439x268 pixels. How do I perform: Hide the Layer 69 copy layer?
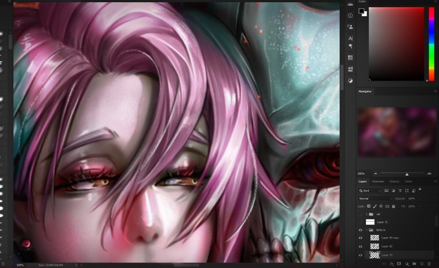pos(361,238)
